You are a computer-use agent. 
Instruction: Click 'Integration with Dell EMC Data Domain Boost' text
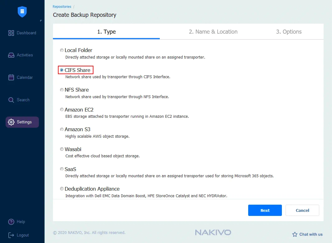(x=146, y=196)
